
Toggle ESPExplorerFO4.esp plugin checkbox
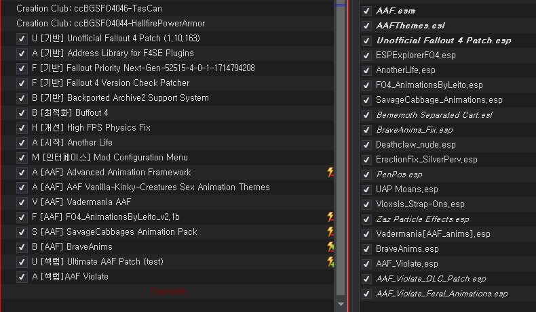(x=366, y=55)
